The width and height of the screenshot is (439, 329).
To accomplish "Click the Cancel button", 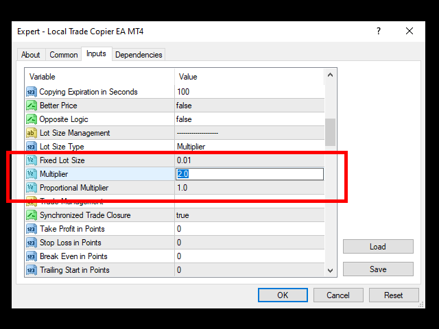I will pyautogui.click(x=338, y=295).
